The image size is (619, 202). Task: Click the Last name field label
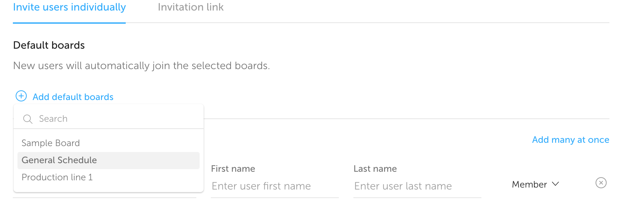(375, 169)
